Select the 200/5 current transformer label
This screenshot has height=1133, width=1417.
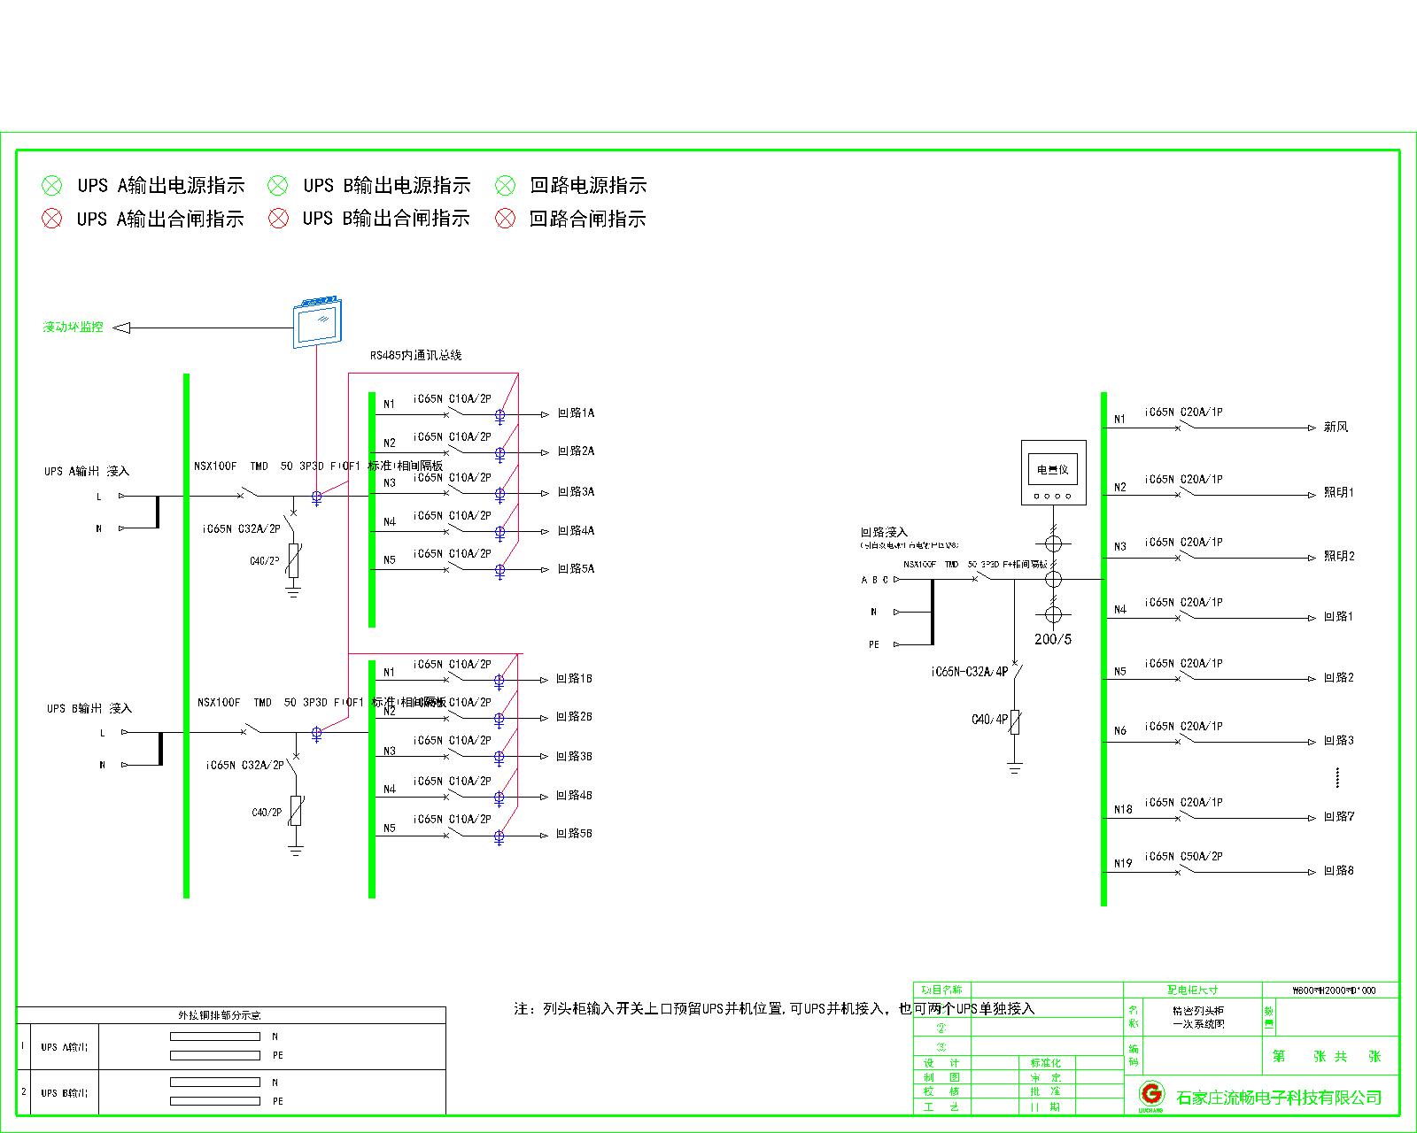click(x=1052, y=639)
